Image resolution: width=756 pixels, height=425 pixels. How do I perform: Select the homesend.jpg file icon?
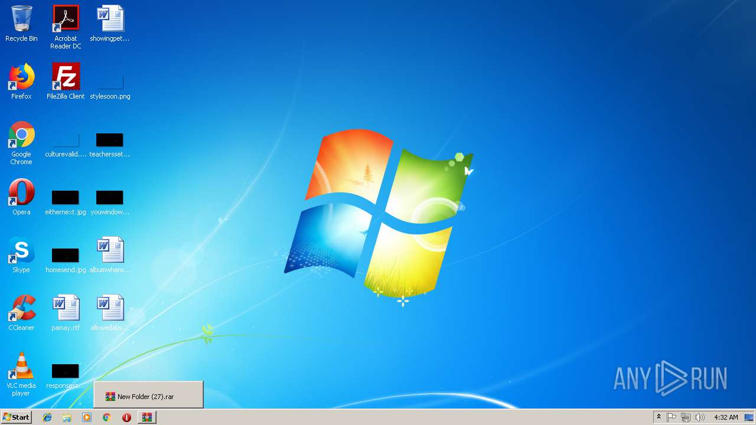[66, 261]
